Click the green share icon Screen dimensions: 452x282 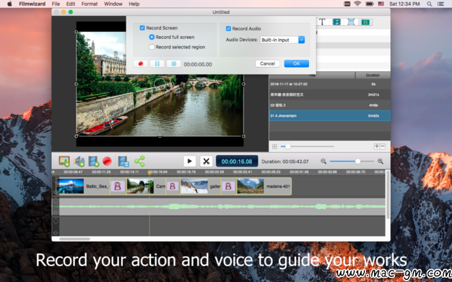pyautogui.click(x=139, y=162)
